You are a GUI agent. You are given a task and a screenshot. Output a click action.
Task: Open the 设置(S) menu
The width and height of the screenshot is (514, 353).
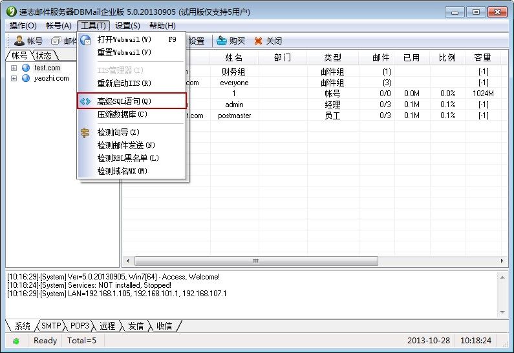click(x=127, y=26)
